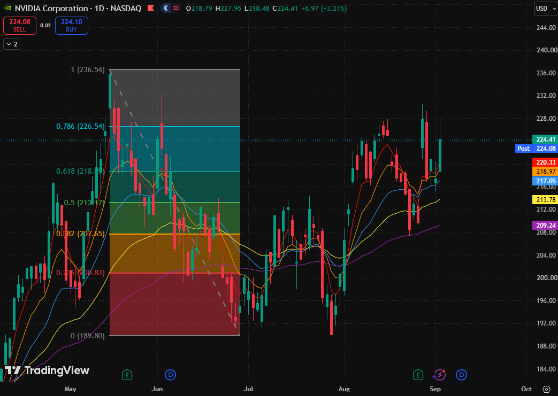Open chart settings hexagon gear icon
This screenshot has height=396, width=558.
coord(546,389)
